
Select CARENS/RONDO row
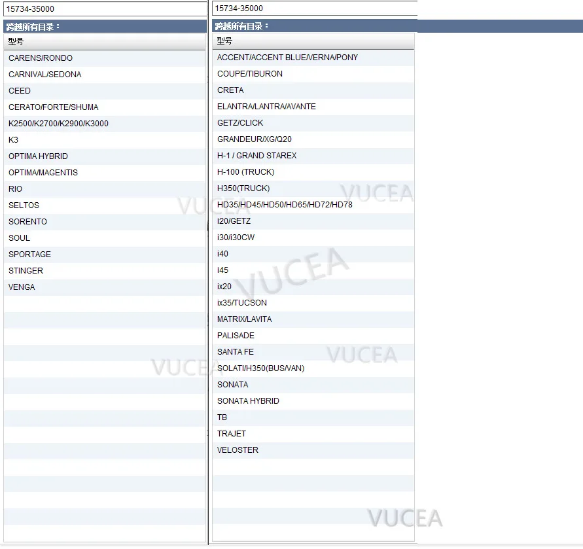pyautogui.click(x=105, y=58)
